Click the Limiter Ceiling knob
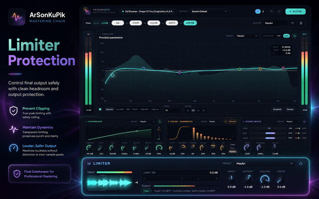The height and width of the screenshot is (199, 319). pyautogui.click(x=265, y=179)
